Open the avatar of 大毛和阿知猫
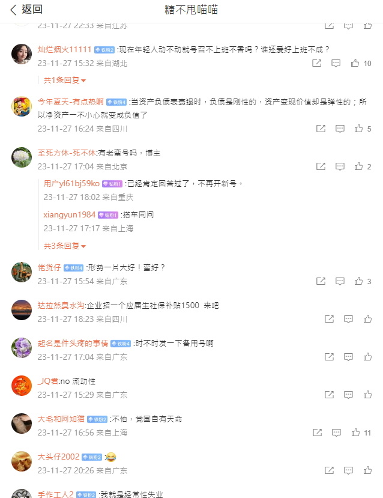Image resolution: width=383 pixels, height=498 pixels. (x=22, y=424)
